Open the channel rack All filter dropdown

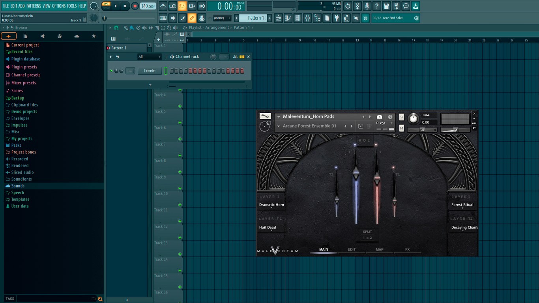coord(149,57)
